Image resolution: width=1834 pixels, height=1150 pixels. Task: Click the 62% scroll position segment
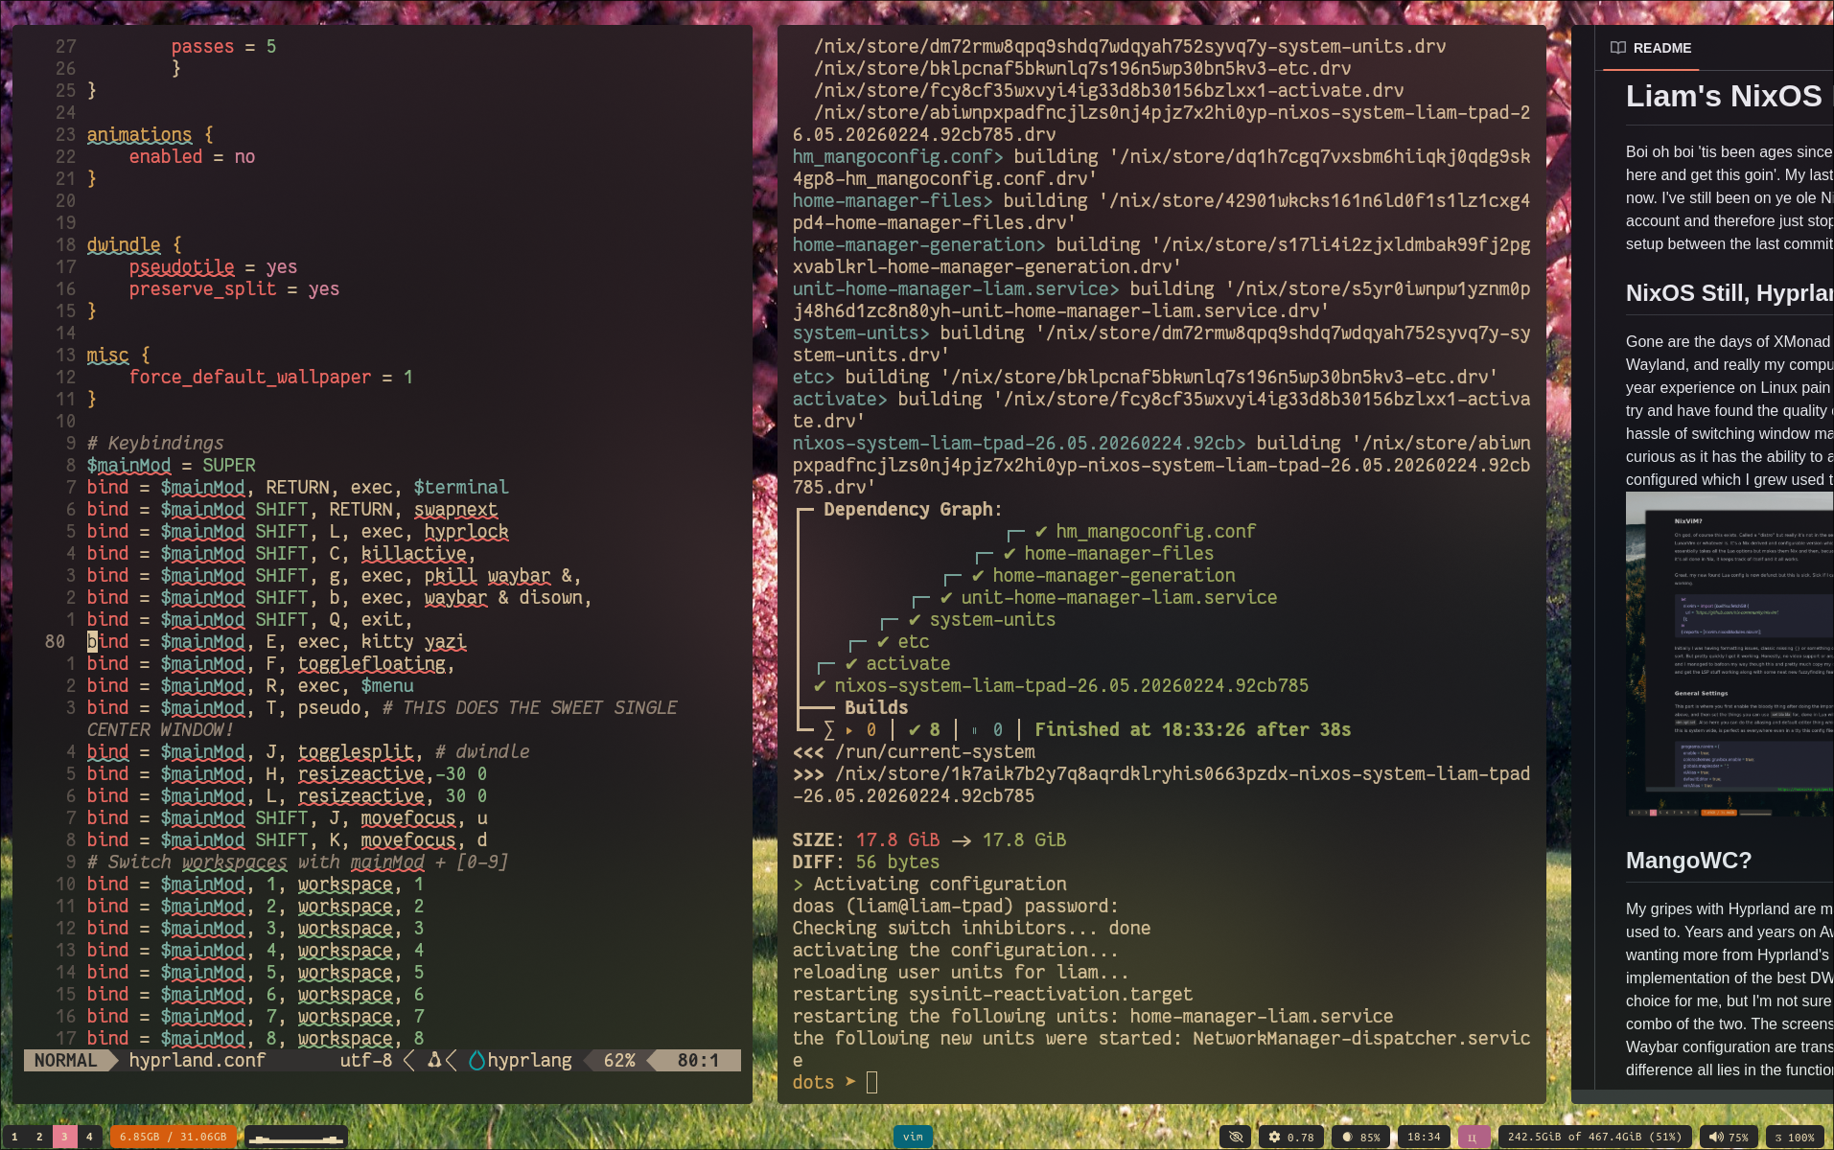click(619, 1060)
